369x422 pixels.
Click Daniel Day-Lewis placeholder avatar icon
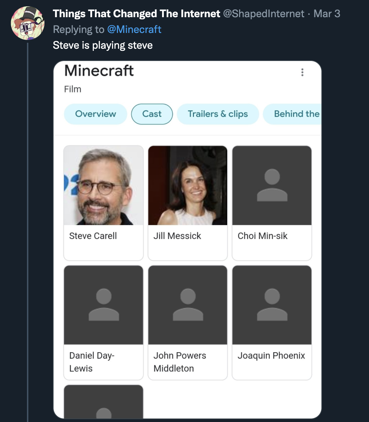[x=104, y=305]
